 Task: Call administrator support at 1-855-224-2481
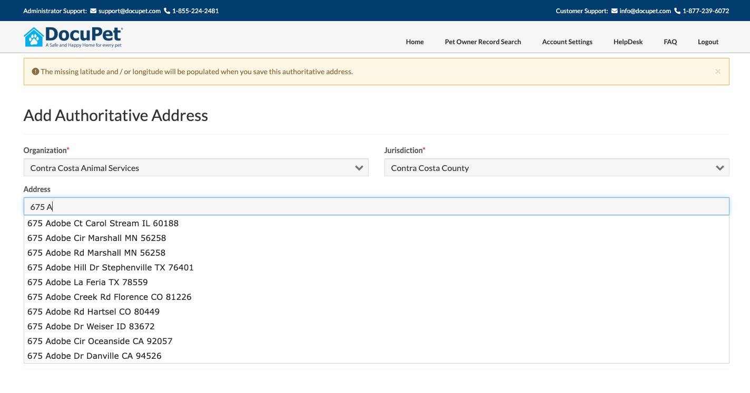pos(195,11)
